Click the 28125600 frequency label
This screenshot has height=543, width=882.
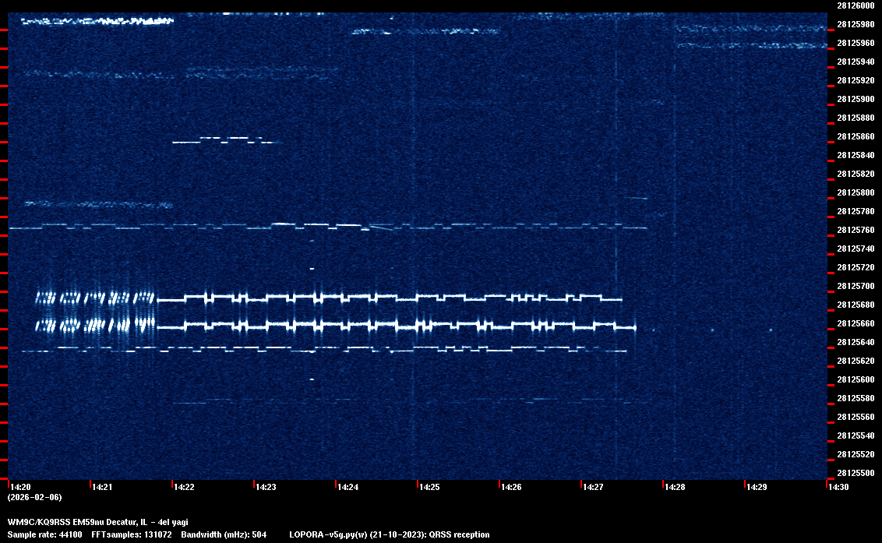[x=855, y=380]
